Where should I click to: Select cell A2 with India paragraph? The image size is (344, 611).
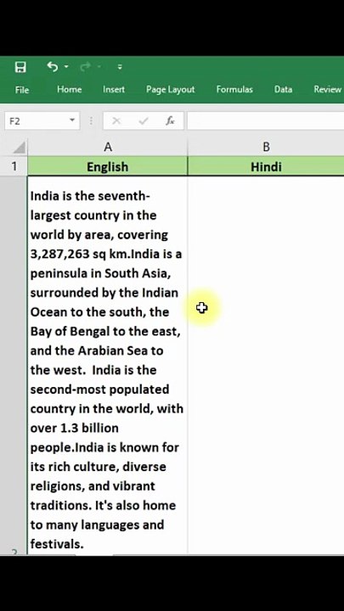pyautogui.click(x=108, y=365)
